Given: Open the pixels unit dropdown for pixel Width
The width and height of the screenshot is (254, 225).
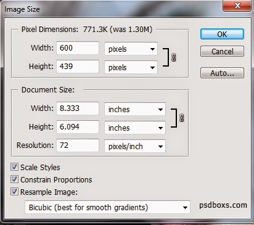Looking at the screenshot, I should click(x=131, y=49).
